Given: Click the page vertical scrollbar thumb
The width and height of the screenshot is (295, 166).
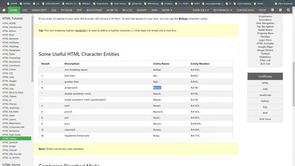Looking at the screenshot, I should coord(294,84).
